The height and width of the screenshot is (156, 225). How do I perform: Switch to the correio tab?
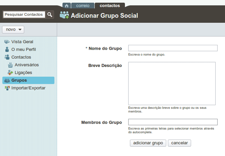tap(83, 6)
